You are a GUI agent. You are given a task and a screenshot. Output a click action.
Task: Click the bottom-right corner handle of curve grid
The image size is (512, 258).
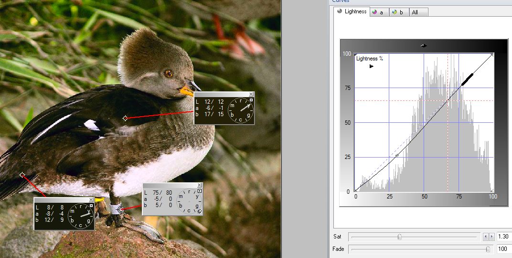point(492,190)
